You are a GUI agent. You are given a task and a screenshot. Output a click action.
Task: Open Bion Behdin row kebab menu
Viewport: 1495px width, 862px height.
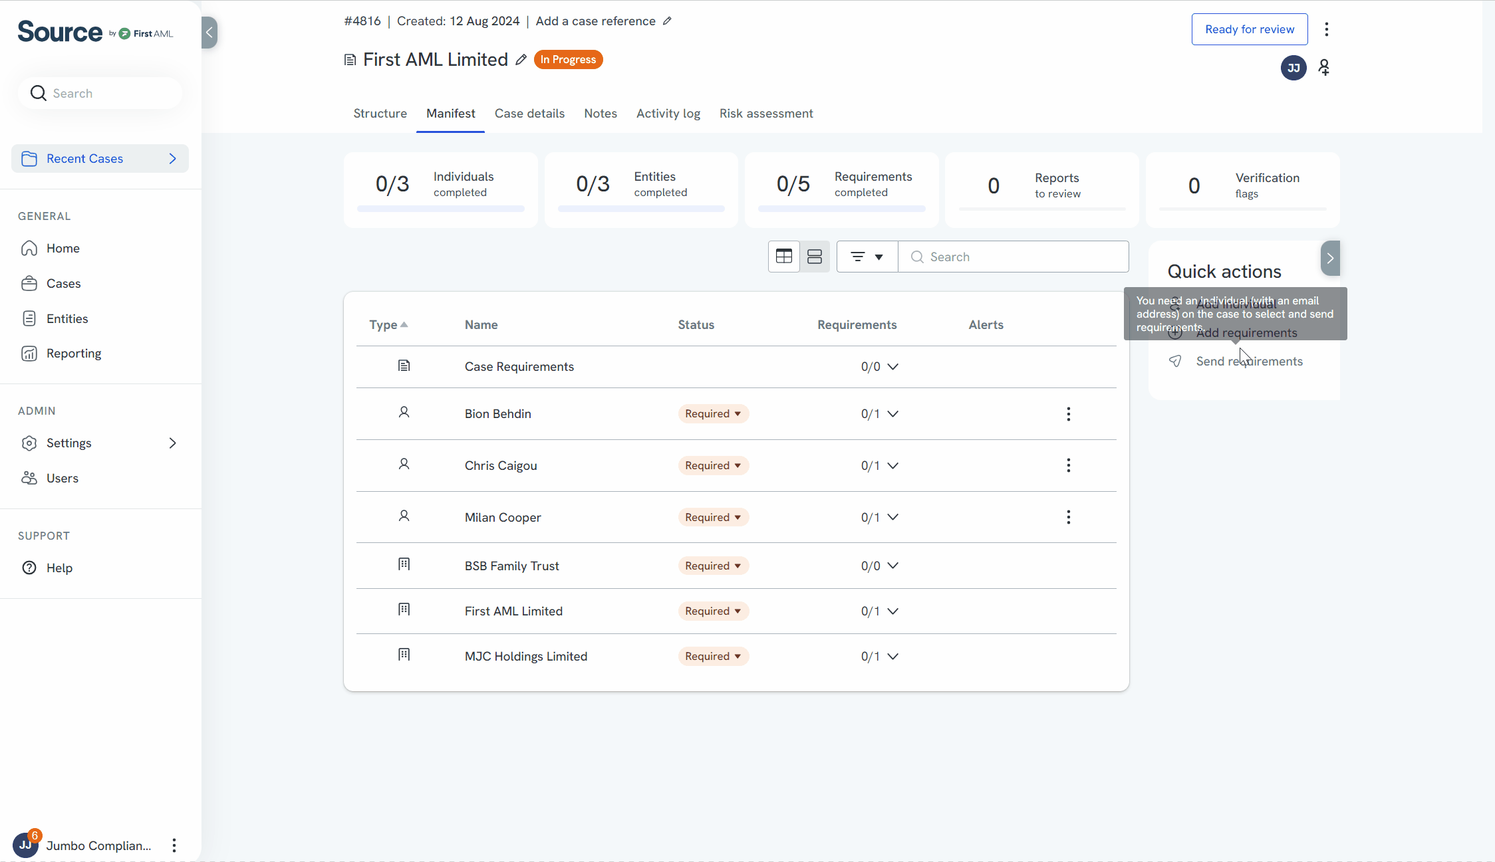pyautogui.click(x=1068, y=414)
